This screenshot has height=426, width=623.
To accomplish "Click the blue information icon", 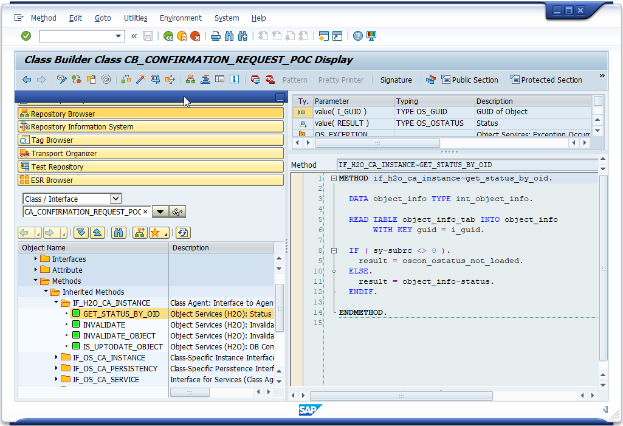I will pyautogui.click(x=235, y=80).
